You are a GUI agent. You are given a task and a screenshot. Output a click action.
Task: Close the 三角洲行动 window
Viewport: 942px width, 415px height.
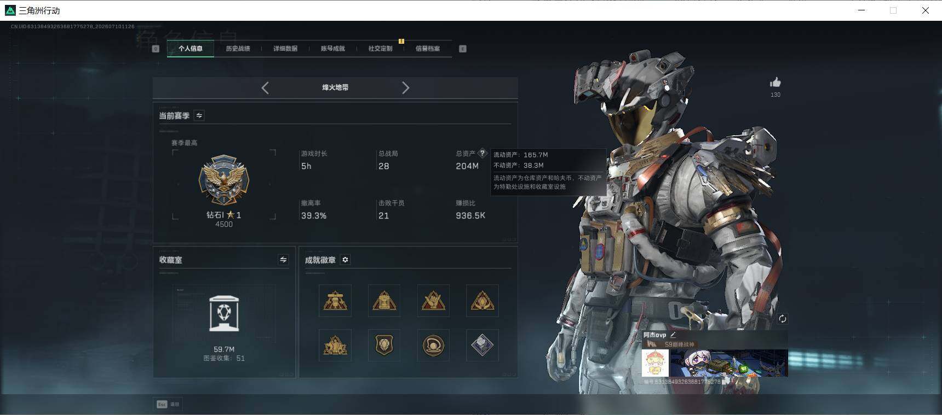pyautogui.click(x=925, y=10)
